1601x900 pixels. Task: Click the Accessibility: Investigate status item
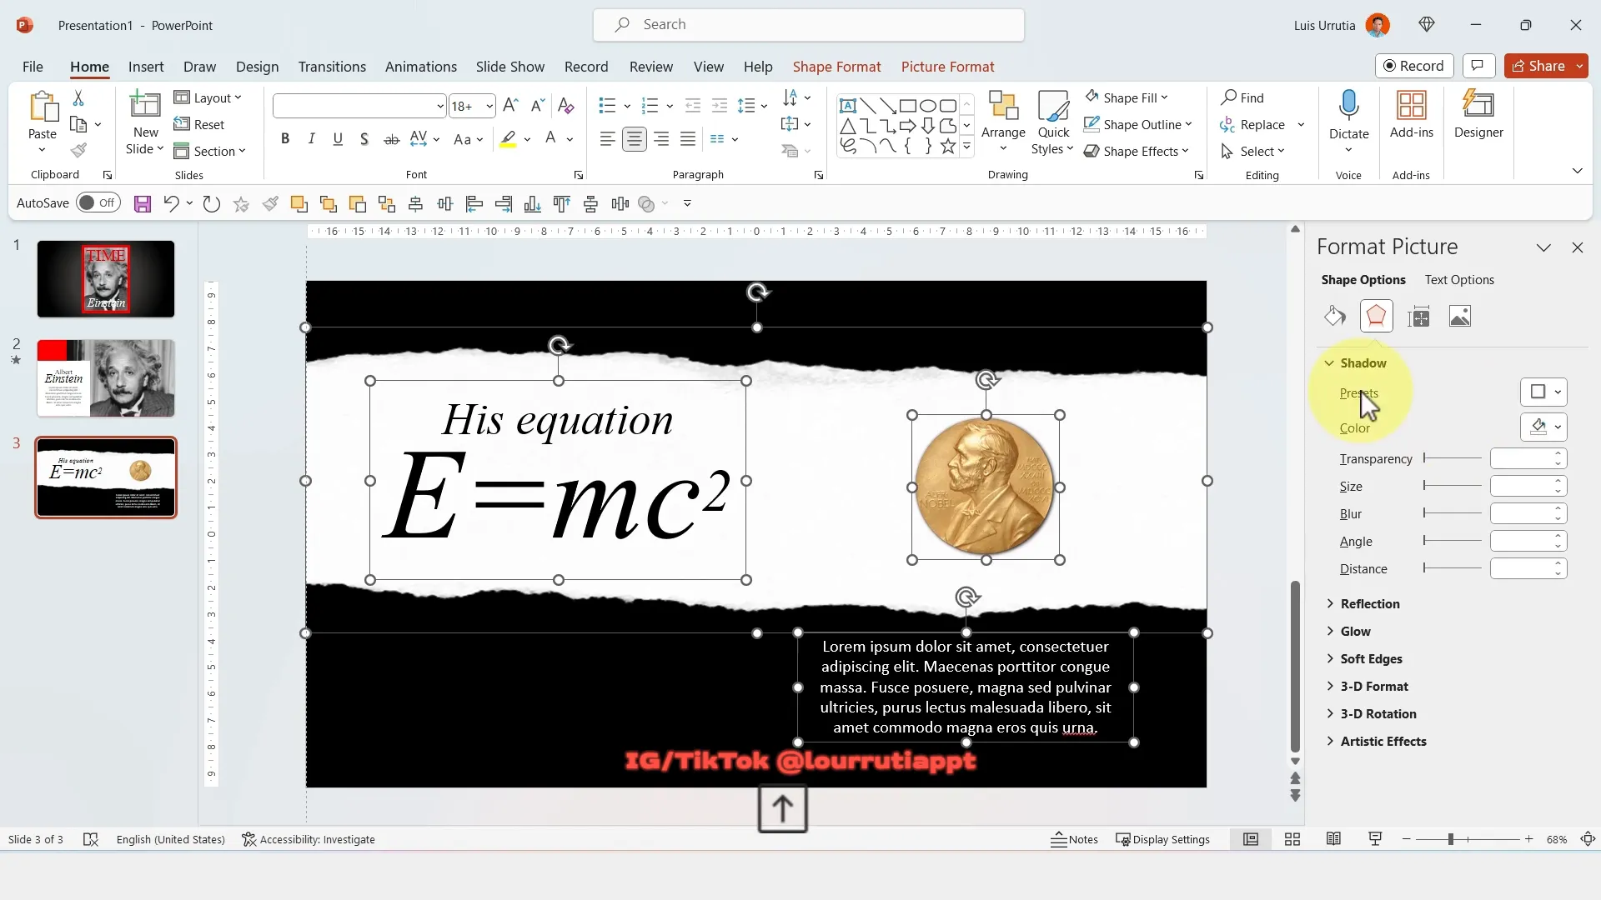click(x=309, y=840)
